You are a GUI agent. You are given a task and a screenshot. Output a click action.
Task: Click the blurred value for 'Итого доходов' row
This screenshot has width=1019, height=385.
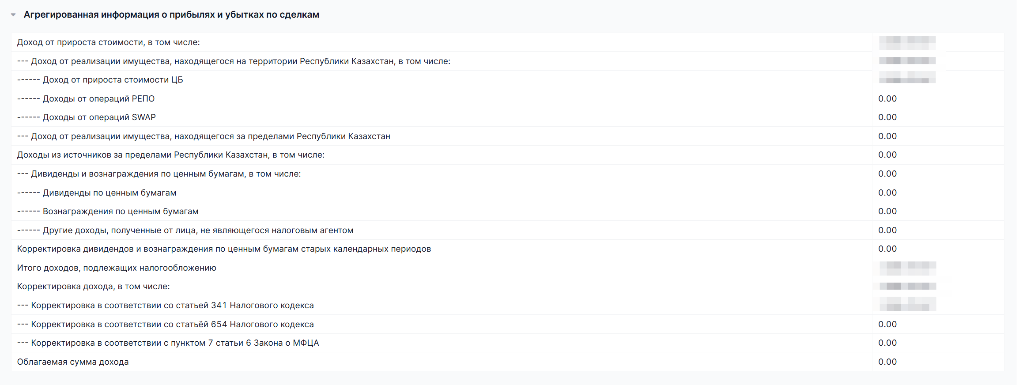click(907, 268)
